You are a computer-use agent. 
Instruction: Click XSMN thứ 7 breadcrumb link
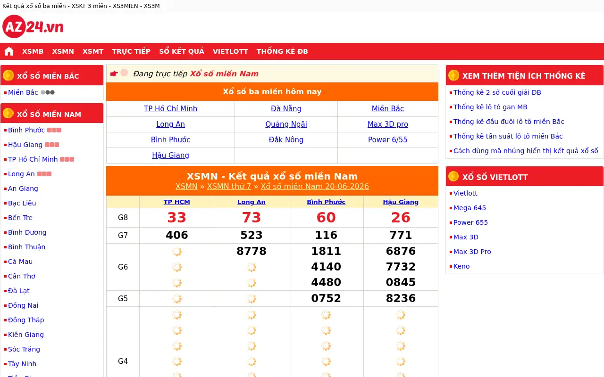coord(229,187)
